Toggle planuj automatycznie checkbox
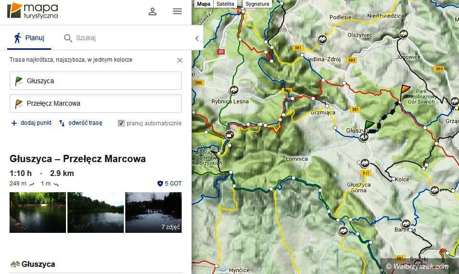This screenshot has width=459, height=274. tap(121, 123)
